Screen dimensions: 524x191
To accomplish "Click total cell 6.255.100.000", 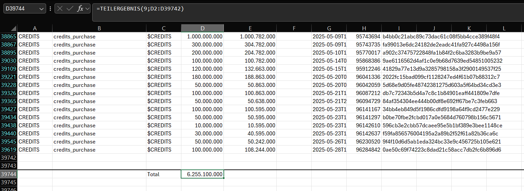I will point(202,174).
